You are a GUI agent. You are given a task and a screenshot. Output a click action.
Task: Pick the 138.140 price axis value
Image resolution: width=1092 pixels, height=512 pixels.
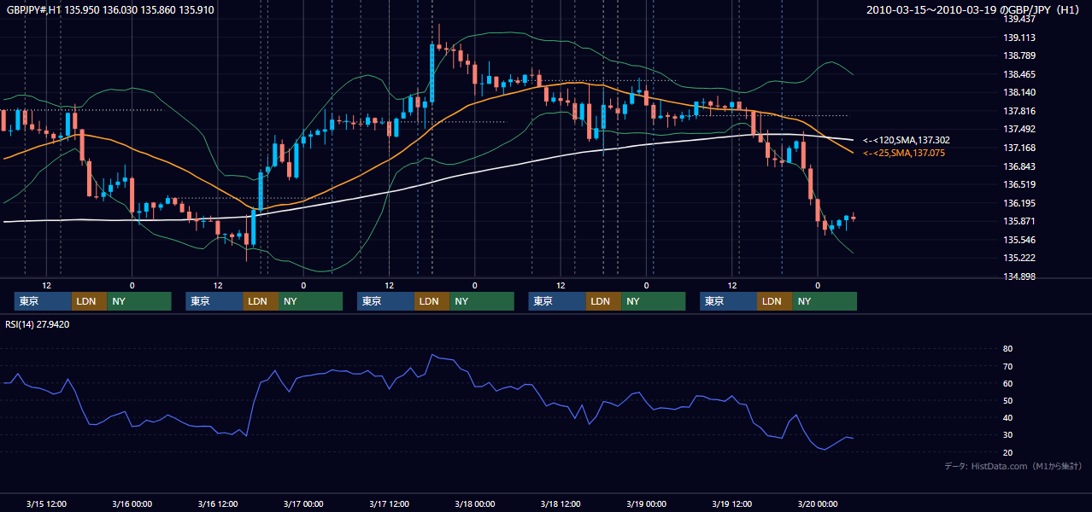[x=1019, y=92]
